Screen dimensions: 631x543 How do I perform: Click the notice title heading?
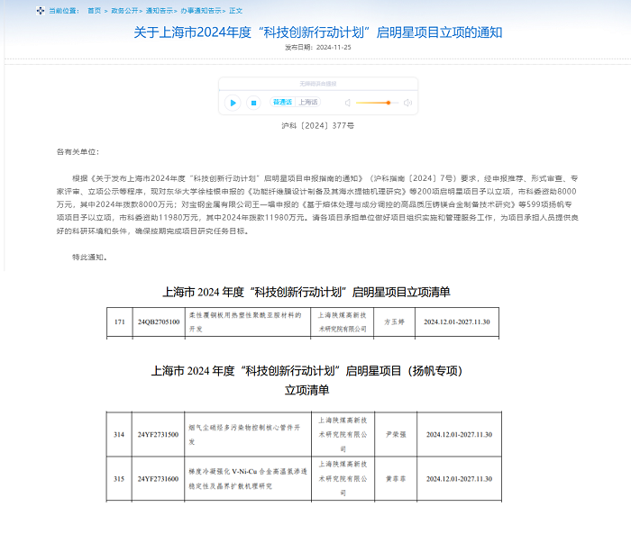(317, 32)
